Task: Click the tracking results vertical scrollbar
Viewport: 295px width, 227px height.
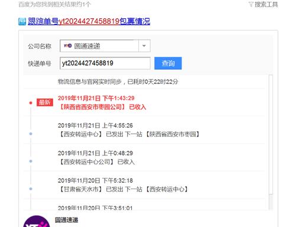Action: tap(271, 134)
